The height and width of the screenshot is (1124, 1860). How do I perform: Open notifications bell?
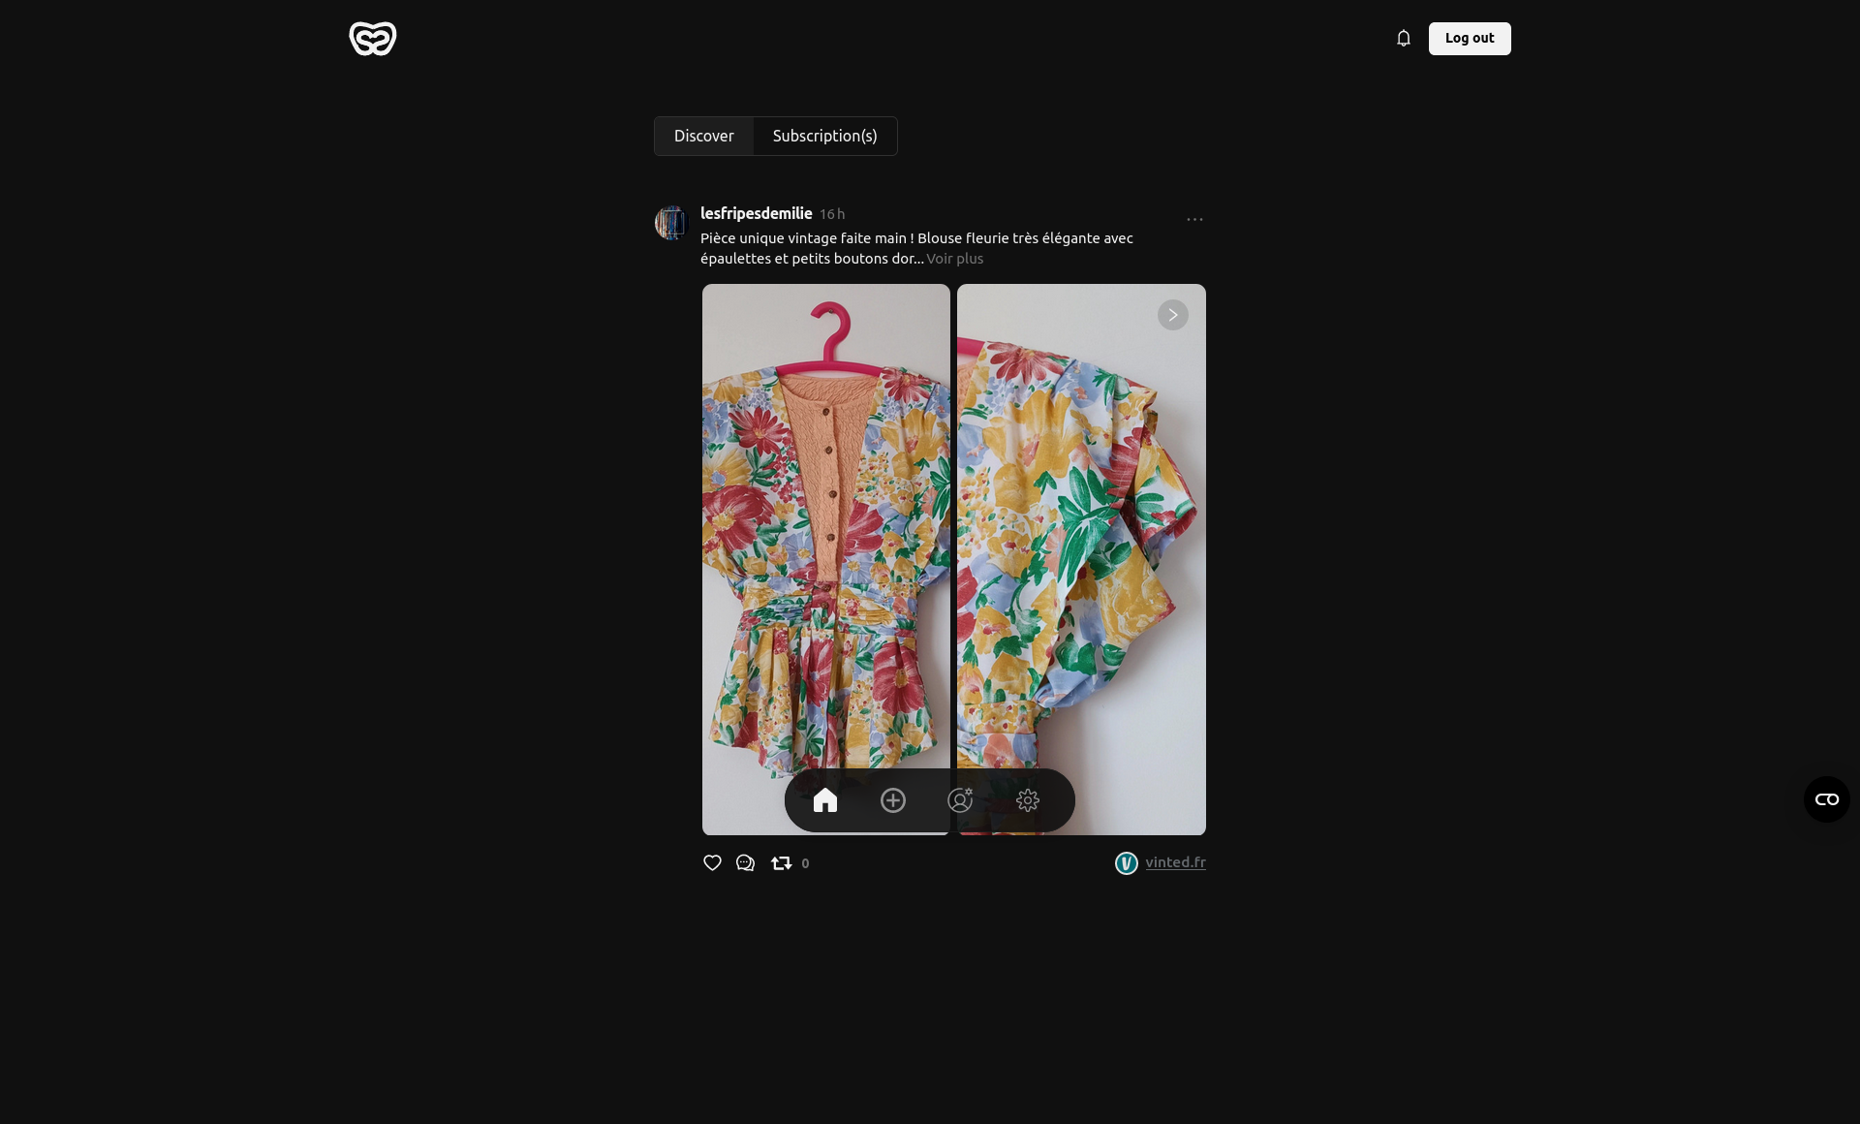pyautogui.click(x=1403, y=39)
